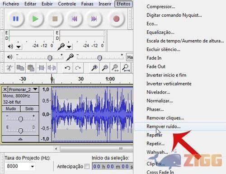Undo the last action
Viewport: 226px width, 174px height.
tap(67, 68)
